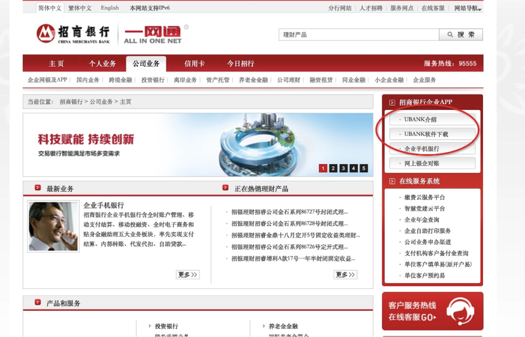Click the 科技赋能 持续创新 banner

coord(198,145)
